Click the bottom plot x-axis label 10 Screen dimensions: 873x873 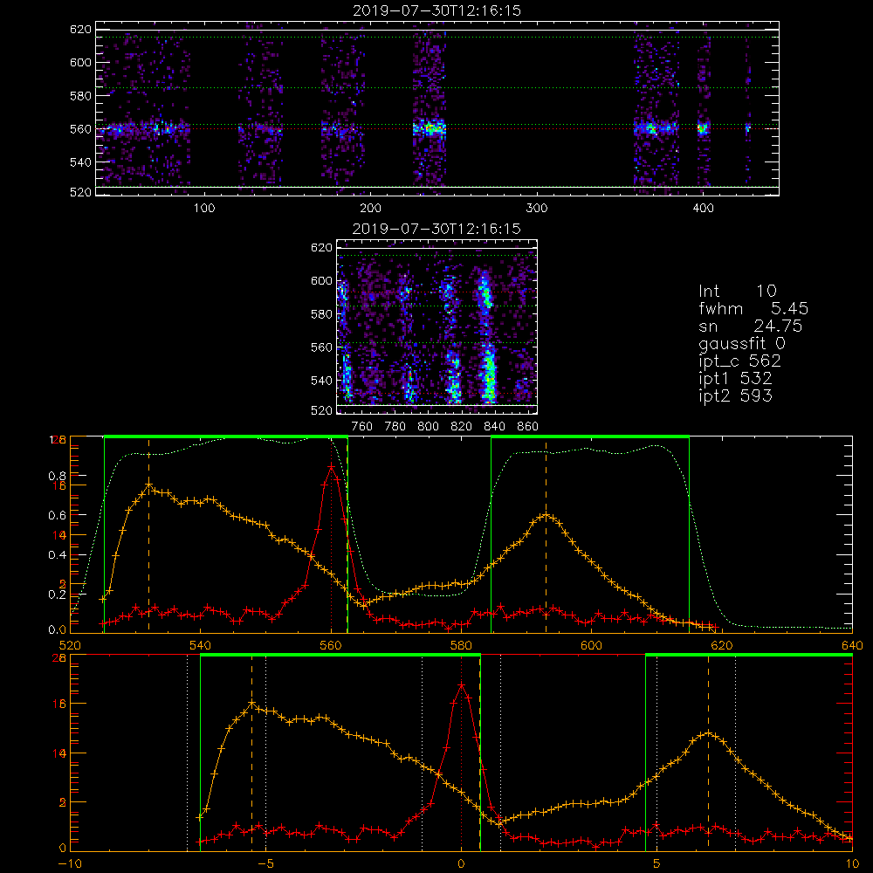pos(852,864)
